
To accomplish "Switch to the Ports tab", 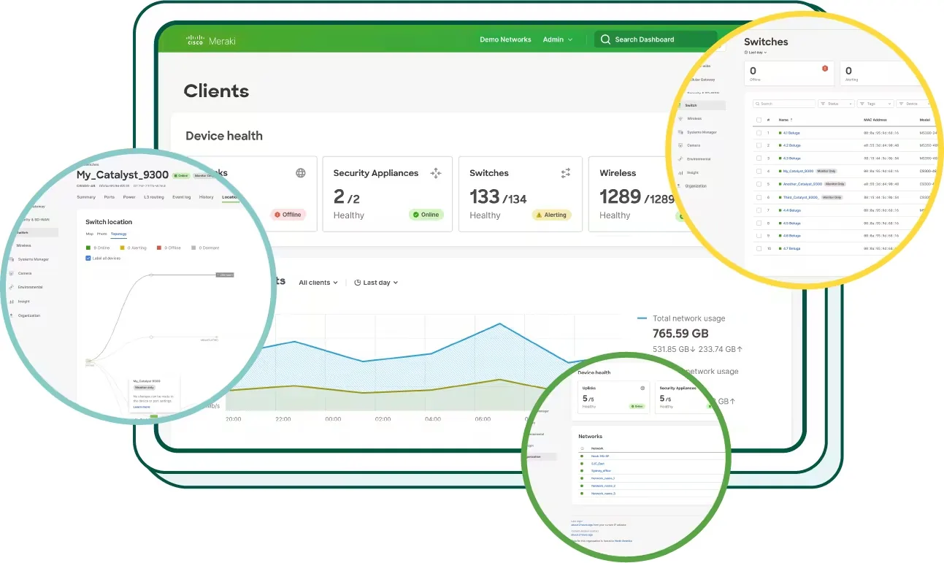I will pyautogui.click(x=109, y=197).
